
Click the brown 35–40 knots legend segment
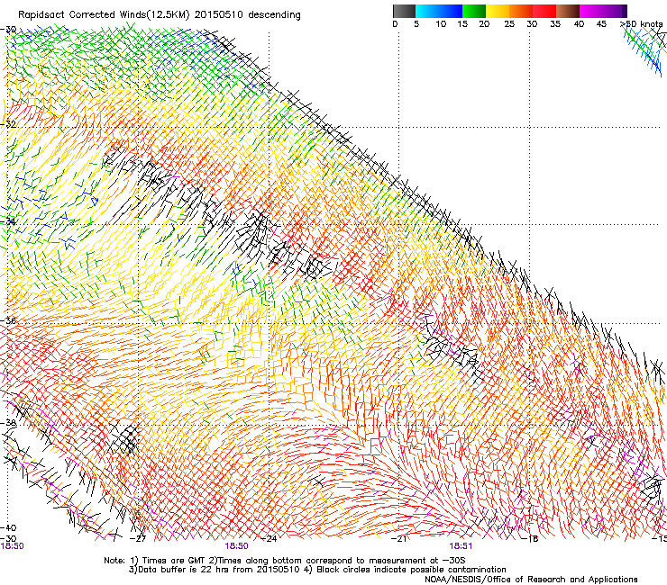(568, 11)
